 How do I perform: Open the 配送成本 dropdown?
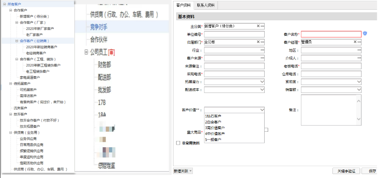point(262,90)
